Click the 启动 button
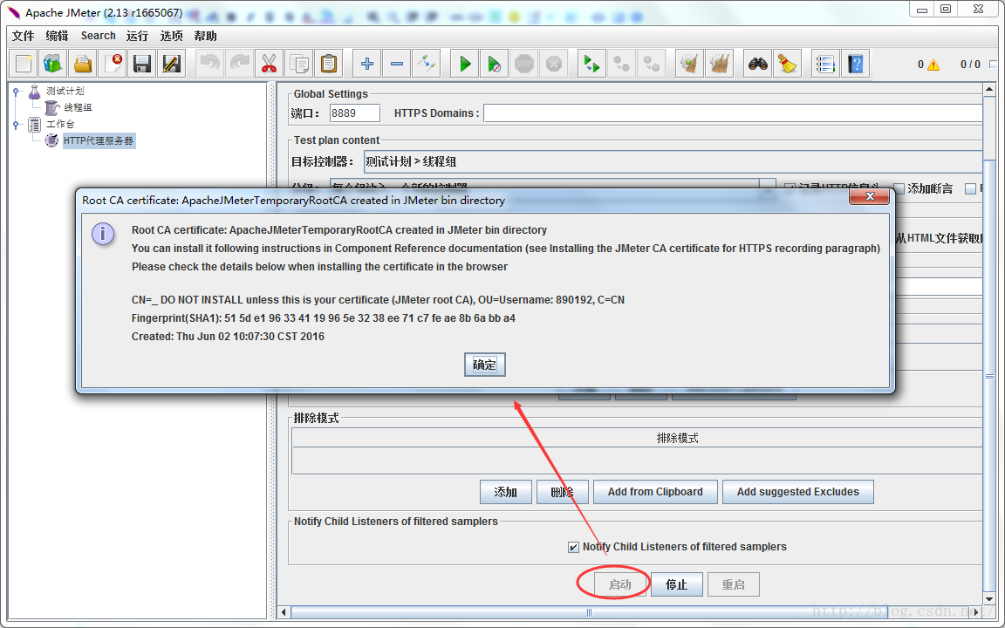 tap(619, 584)
